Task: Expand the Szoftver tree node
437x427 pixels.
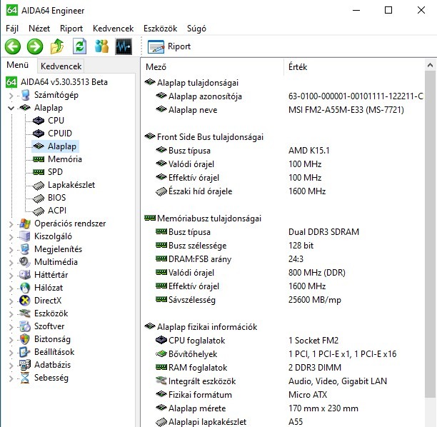Action: tap(11, 327)
